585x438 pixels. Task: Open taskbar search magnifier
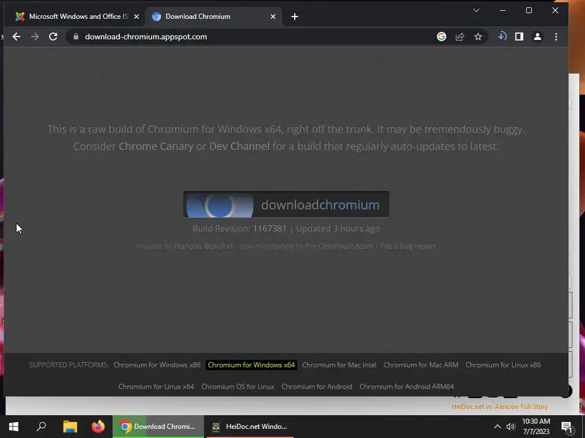41,427
